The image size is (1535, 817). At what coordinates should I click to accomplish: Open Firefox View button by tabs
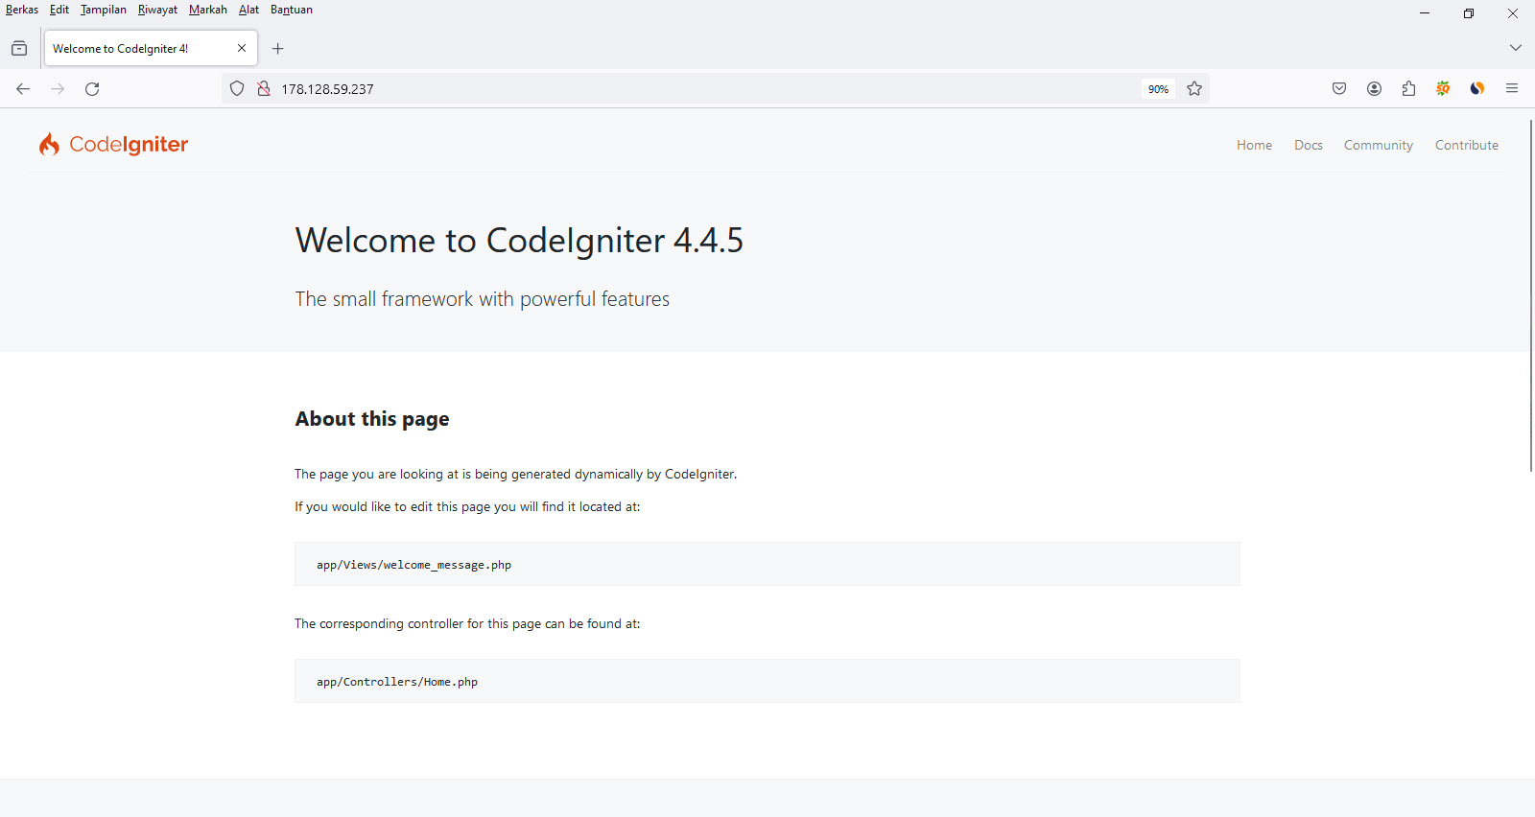coord(19,49)
